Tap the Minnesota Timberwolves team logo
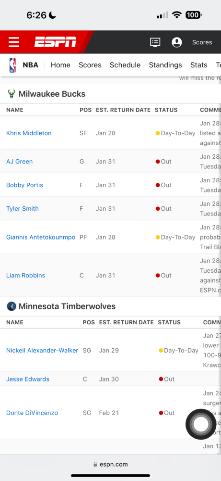Image resolution: width=221 pixels, height=481 pixels. [12, 306]
